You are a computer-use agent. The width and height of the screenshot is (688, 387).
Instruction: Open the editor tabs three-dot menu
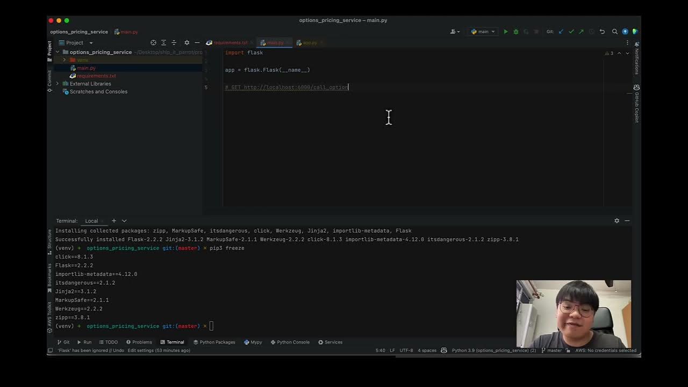[x=627, y=42]
